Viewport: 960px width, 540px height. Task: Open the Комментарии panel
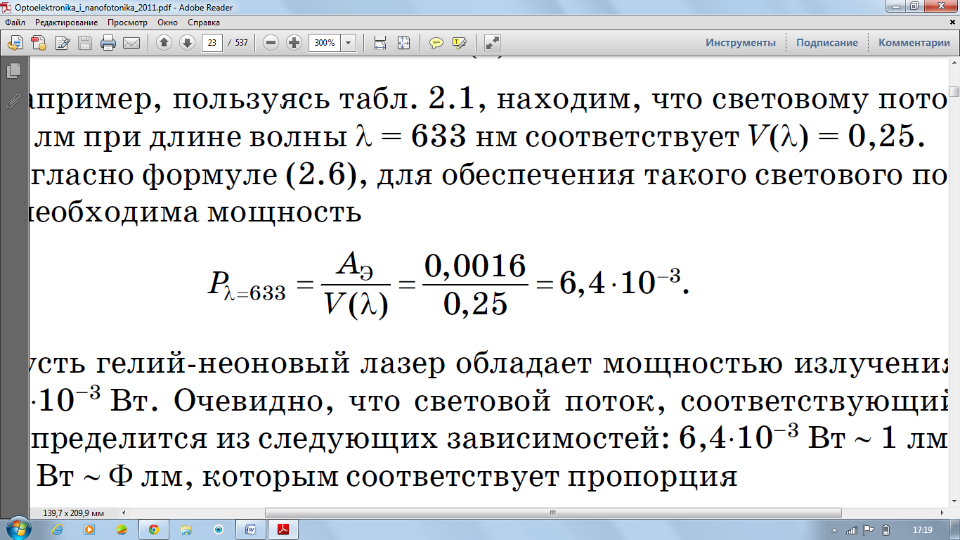[x=914, y=43]
